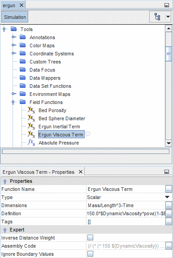Enable the Inverse Distance Weight checkbox
Viewport: 173px width, 258px height.
coord(90,238)
